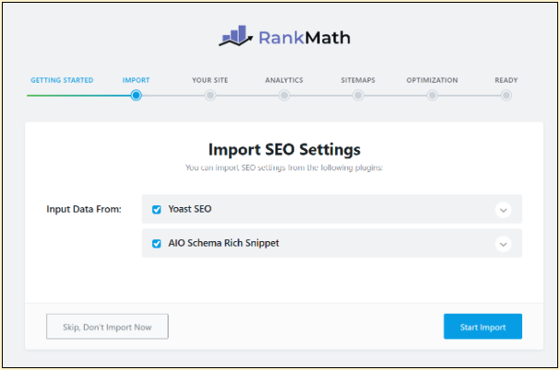The image size is (560, 370).
Task: Click the Your Site progress dot
Action: coord(210,96)
